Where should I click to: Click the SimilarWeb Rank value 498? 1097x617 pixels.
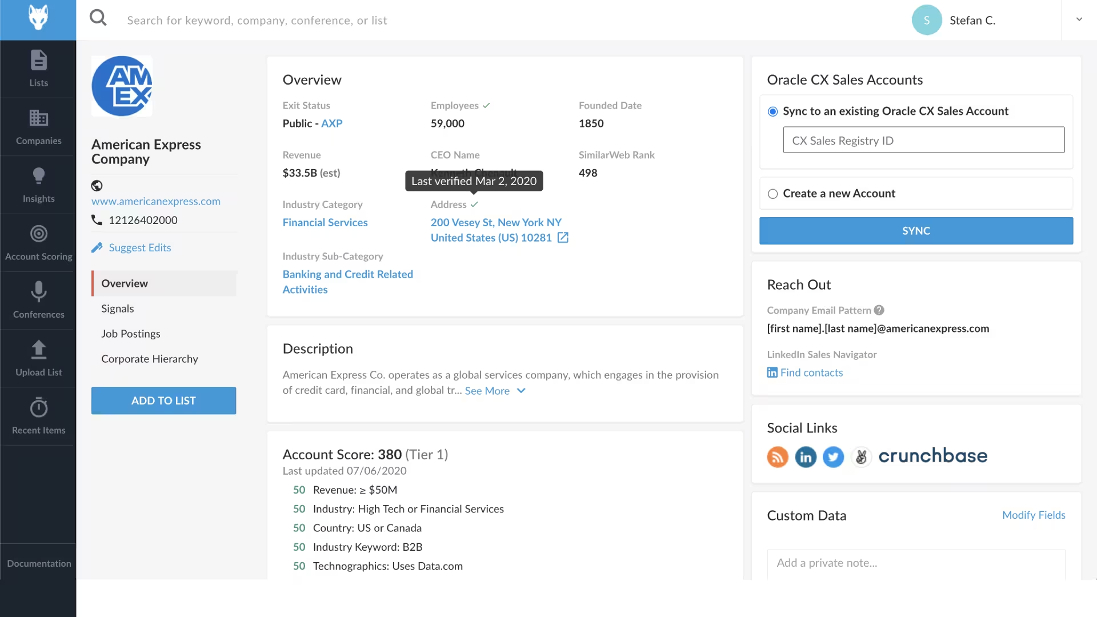[588, 173]
